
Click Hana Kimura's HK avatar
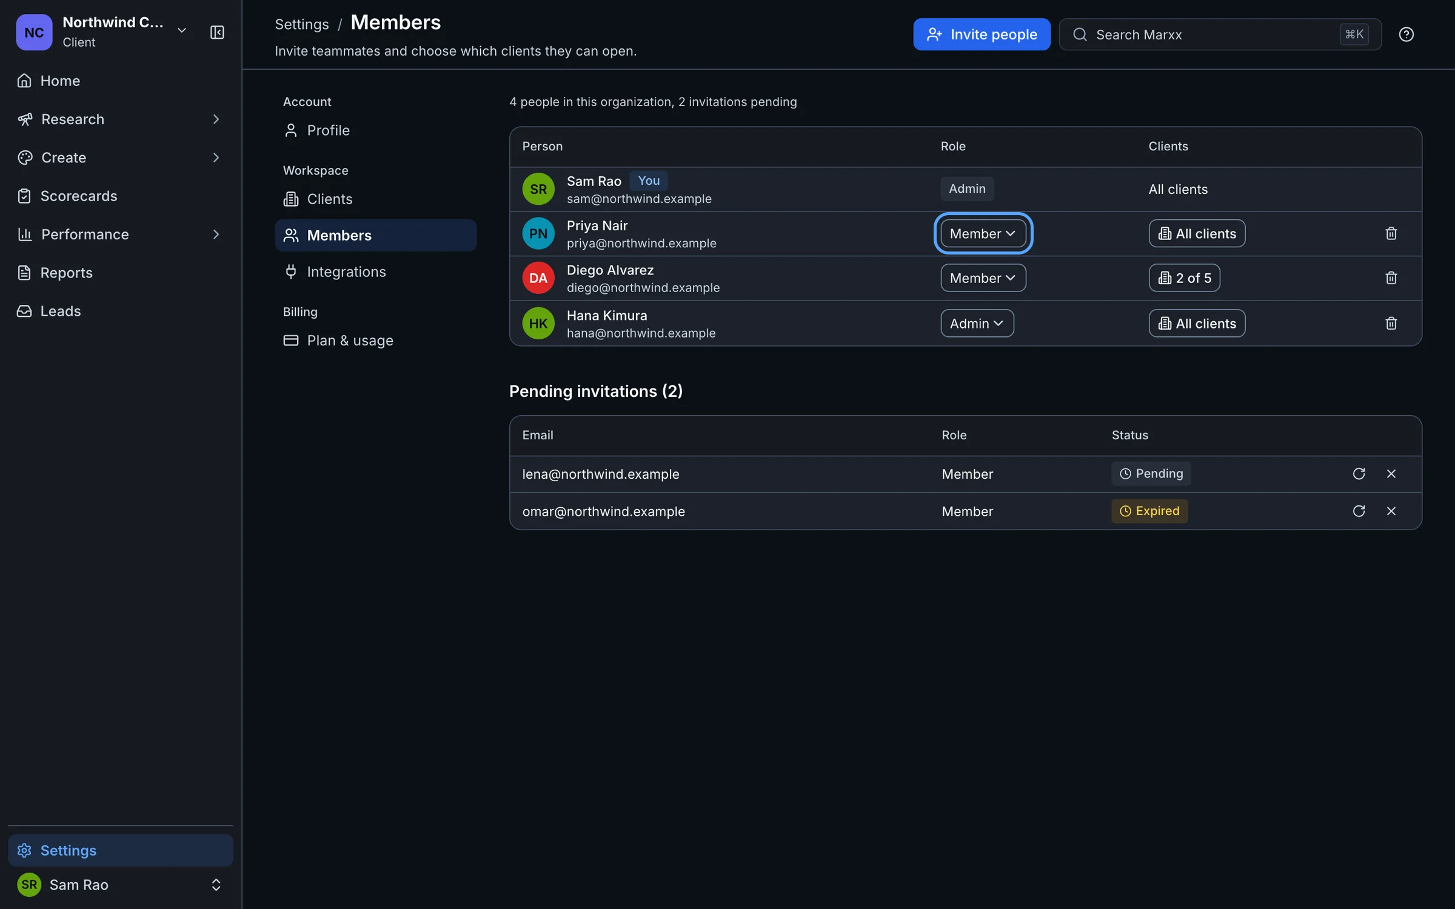pos(538,323)
